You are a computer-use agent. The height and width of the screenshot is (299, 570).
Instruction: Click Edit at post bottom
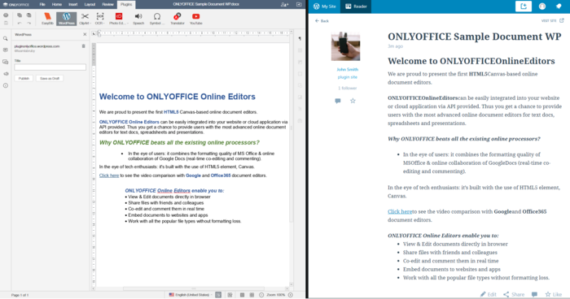point(489,294)
